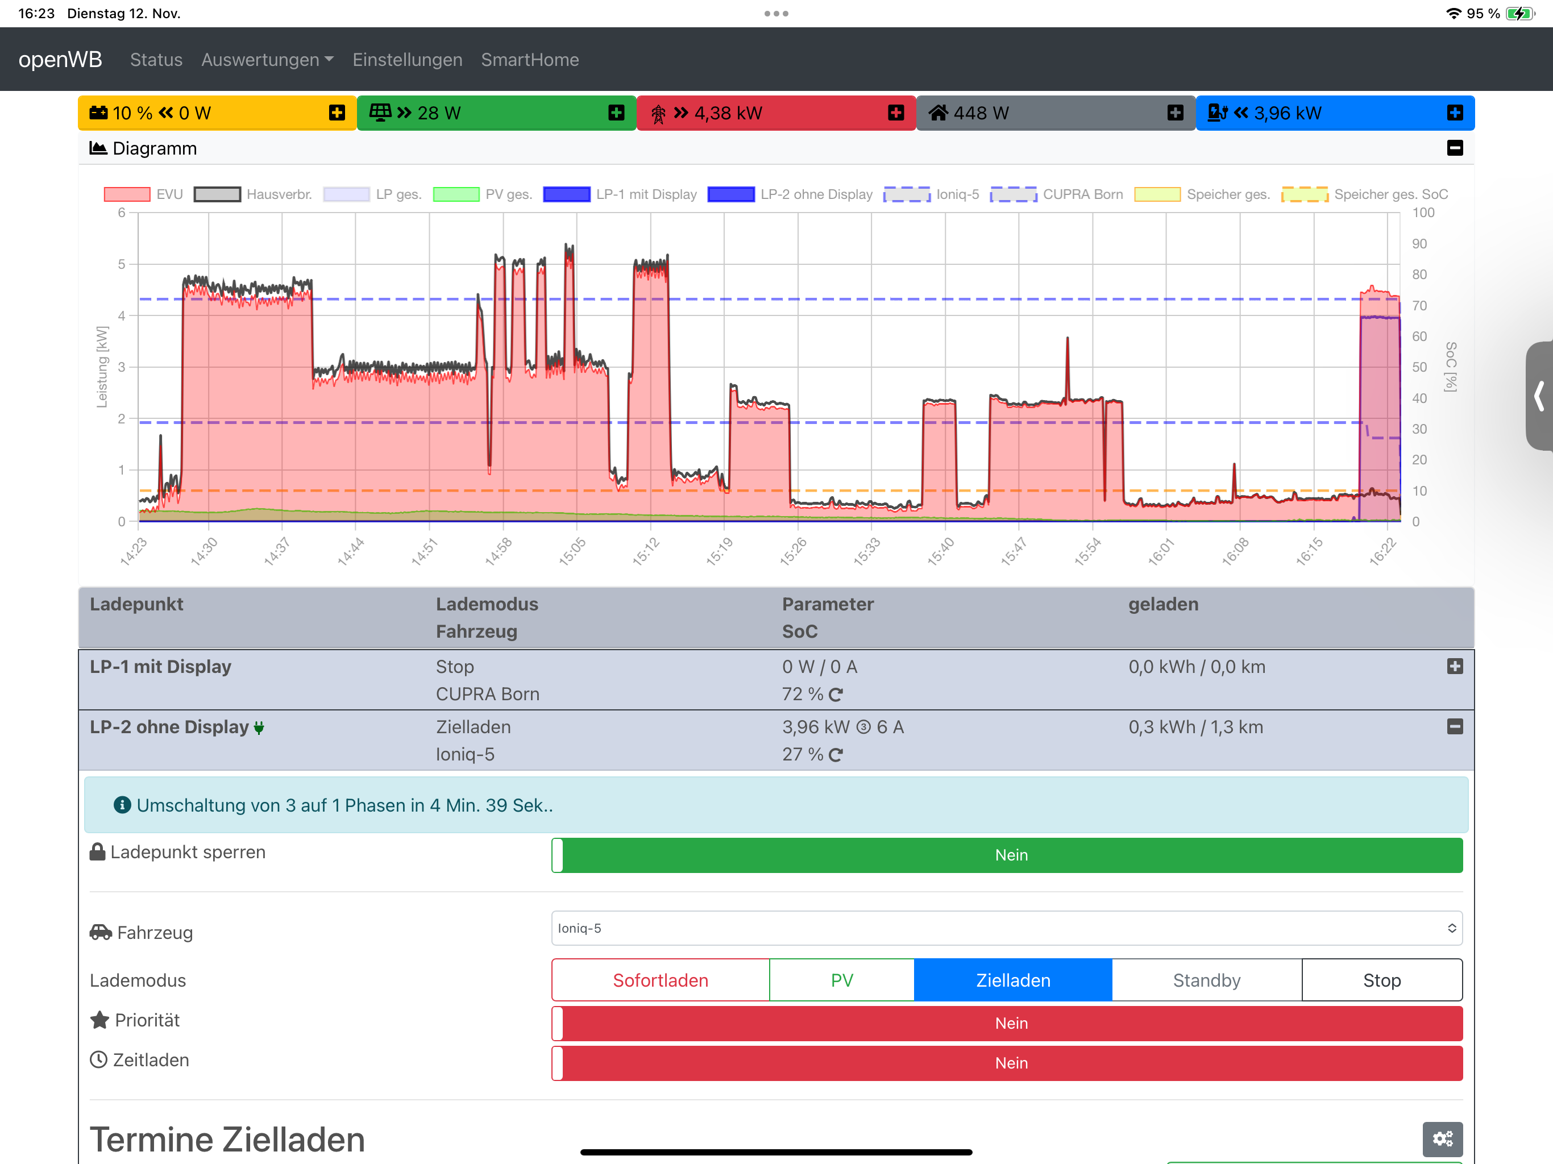Refresh the CUPRA Born SoC value

point(836,695)
